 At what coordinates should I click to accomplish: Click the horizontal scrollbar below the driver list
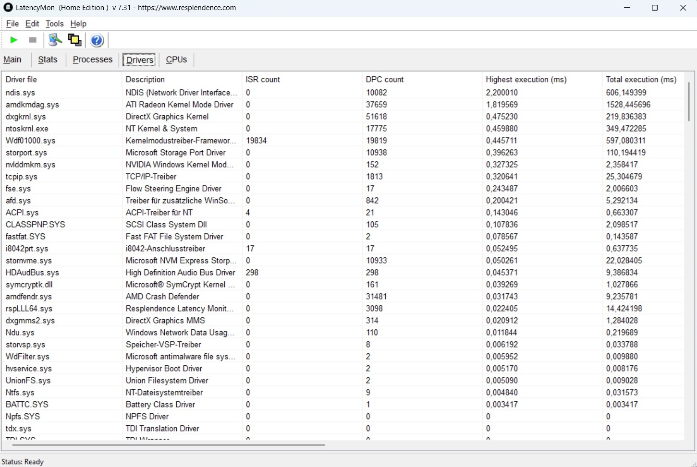tap(168, 445)
